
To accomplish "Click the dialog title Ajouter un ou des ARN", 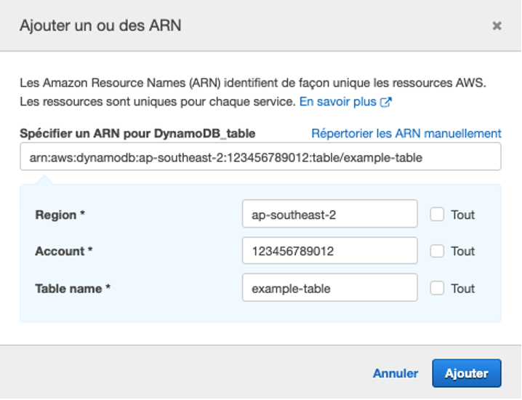I will (x=100, y=25).
